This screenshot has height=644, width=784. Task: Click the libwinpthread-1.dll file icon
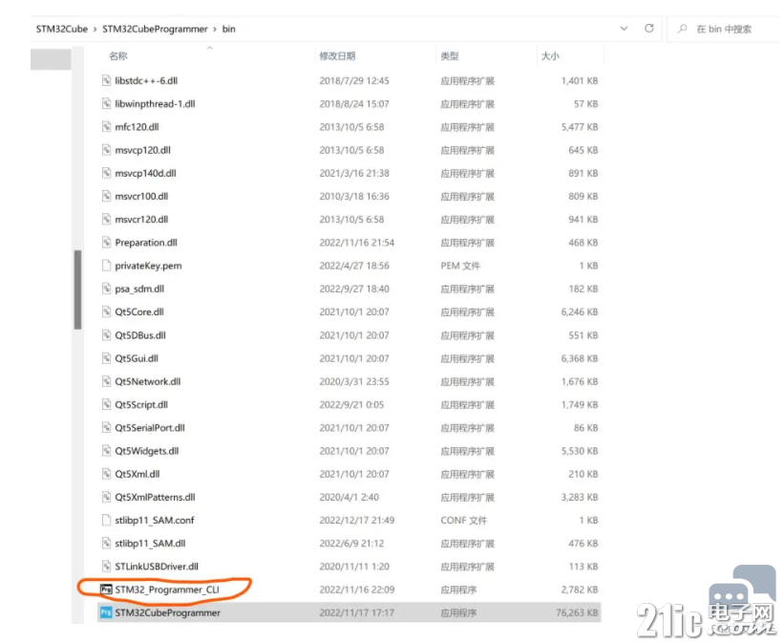106,103
